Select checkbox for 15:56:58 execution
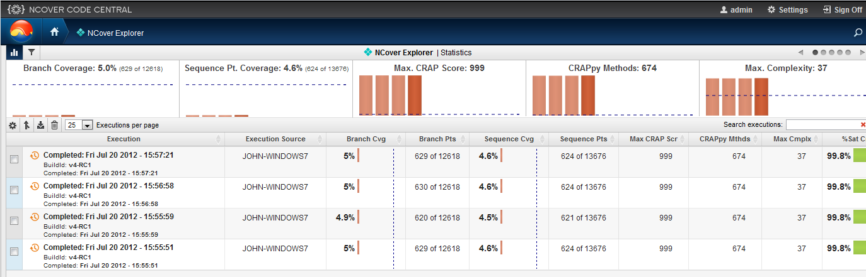This screenshot has height=277, width=866. [x=14, y=191]
